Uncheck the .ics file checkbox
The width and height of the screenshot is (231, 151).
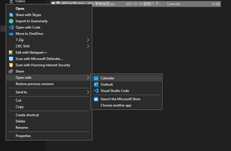(x=53, y=4)
